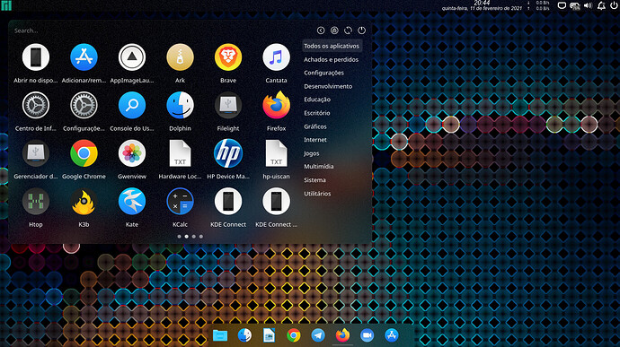
Task: Launch Adicionar/remover software app
Action: (x=84, y=57)
